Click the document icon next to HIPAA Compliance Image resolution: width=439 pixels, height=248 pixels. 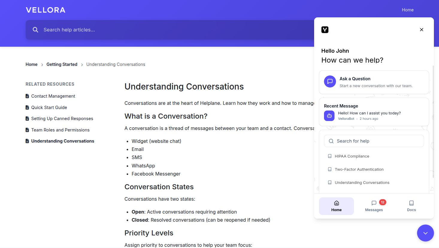tap(330, 156)
